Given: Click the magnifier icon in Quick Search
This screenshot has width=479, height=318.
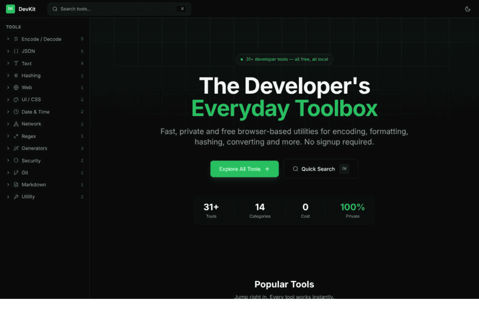Looking at the screenshot, I should coord(295,169).
